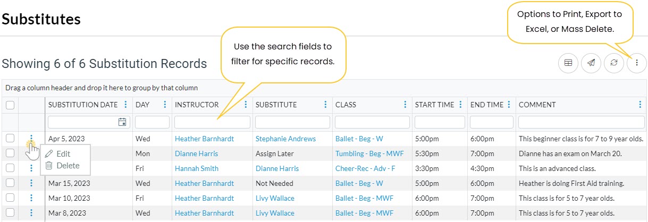Screen dimensions: 648x222
Task: Select the checkbox for Mar 15, 2023 row
Action: 10,183
